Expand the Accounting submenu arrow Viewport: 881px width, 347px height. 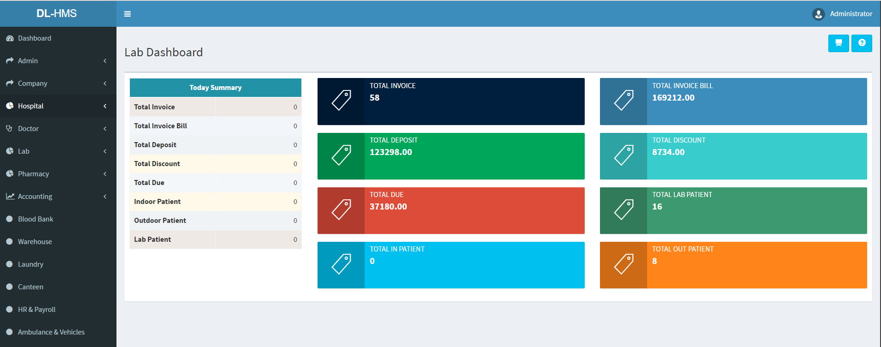[105, 197]
